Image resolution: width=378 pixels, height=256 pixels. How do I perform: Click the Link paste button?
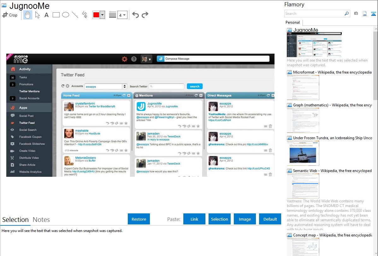(x=194, y=219)
